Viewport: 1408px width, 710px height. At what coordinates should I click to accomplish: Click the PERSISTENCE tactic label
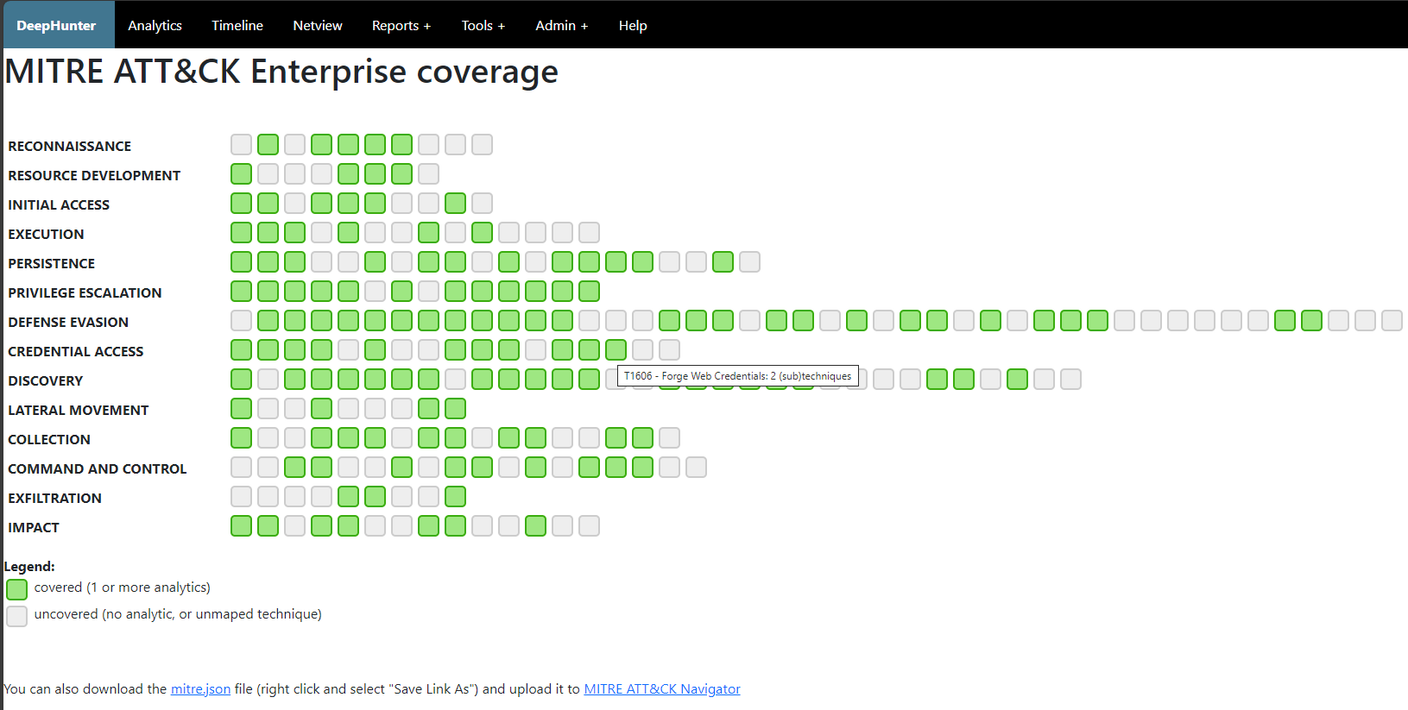52,263
